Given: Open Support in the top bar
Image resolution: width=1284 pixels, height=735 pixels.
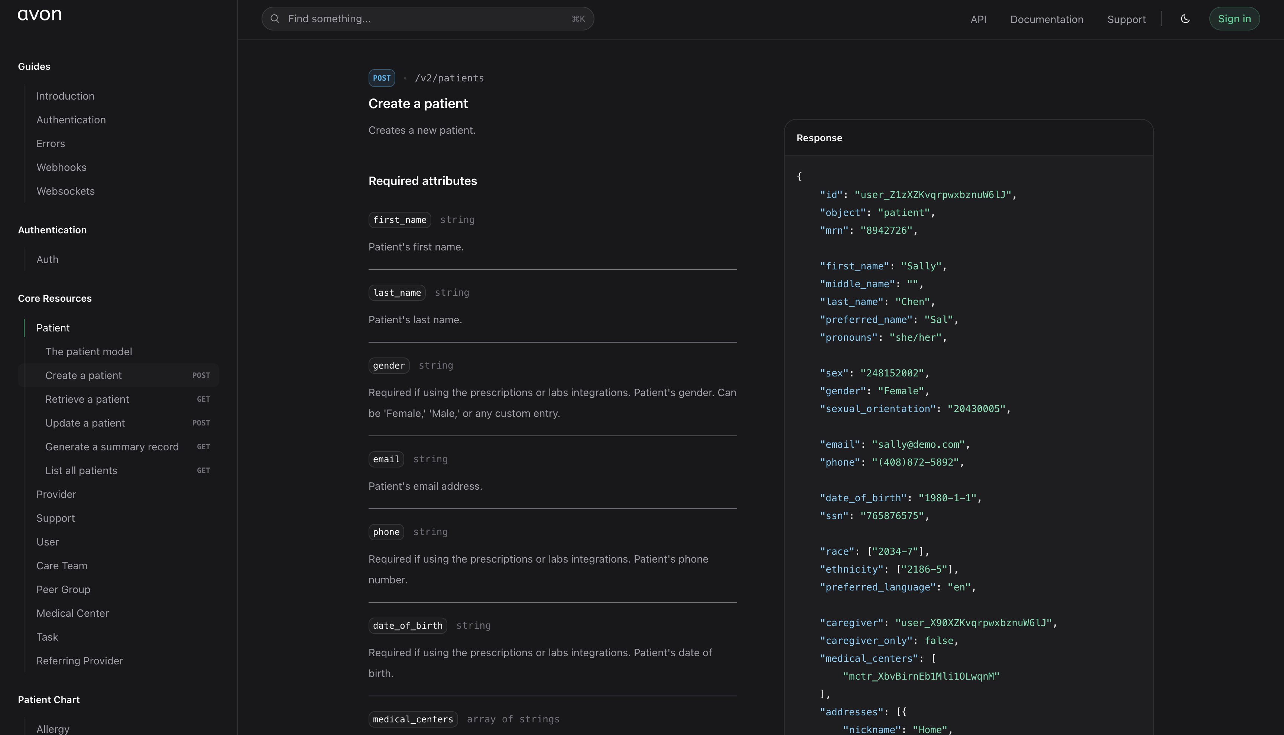Looking at the screenshot, I should [1126, 19].
